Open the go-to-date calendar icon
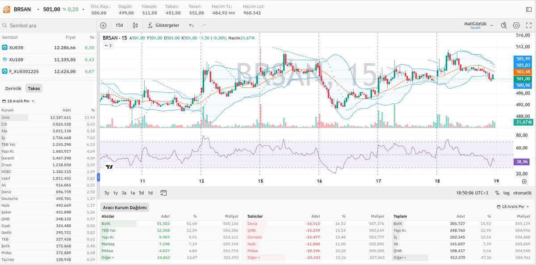 coord(163,193)
